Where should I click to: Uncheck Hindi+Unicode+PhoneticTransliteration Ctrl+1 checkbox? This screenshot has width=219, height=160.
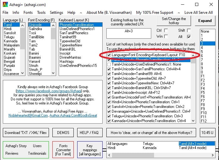[109, 102]
